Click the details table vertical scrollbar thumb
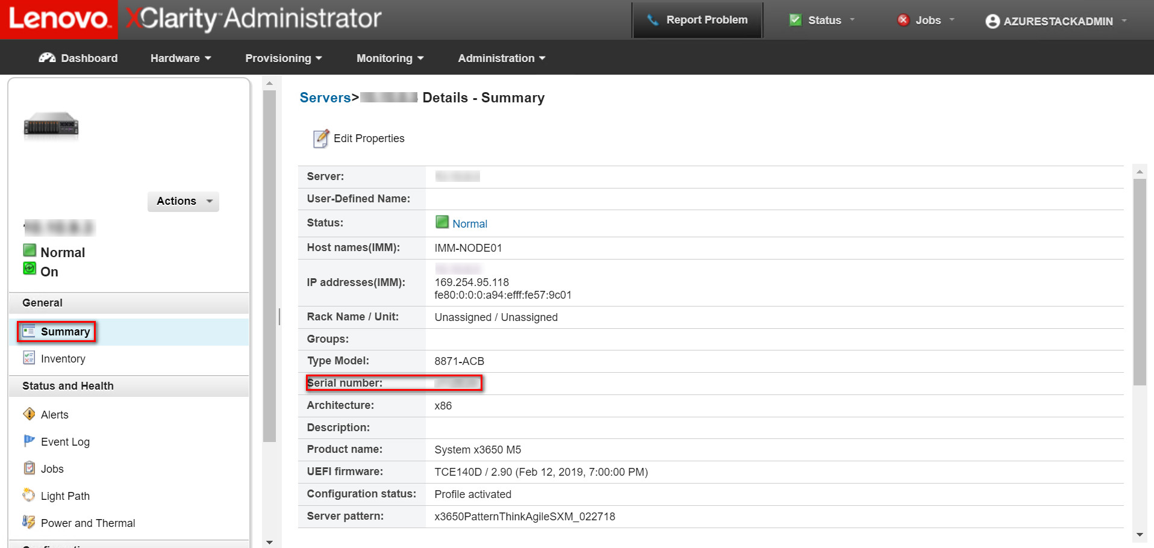 point(1140,282)
